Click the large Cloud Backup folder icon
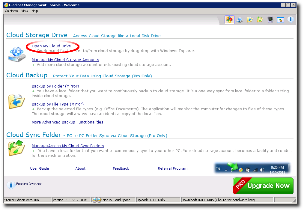The height and width of the screenshot is (211, 304). pos(16,102)
